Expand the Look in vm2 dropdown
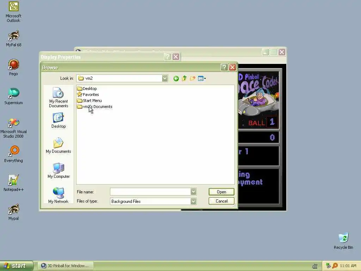Screen dimensions: 361x271 click(x=165, y=78)
